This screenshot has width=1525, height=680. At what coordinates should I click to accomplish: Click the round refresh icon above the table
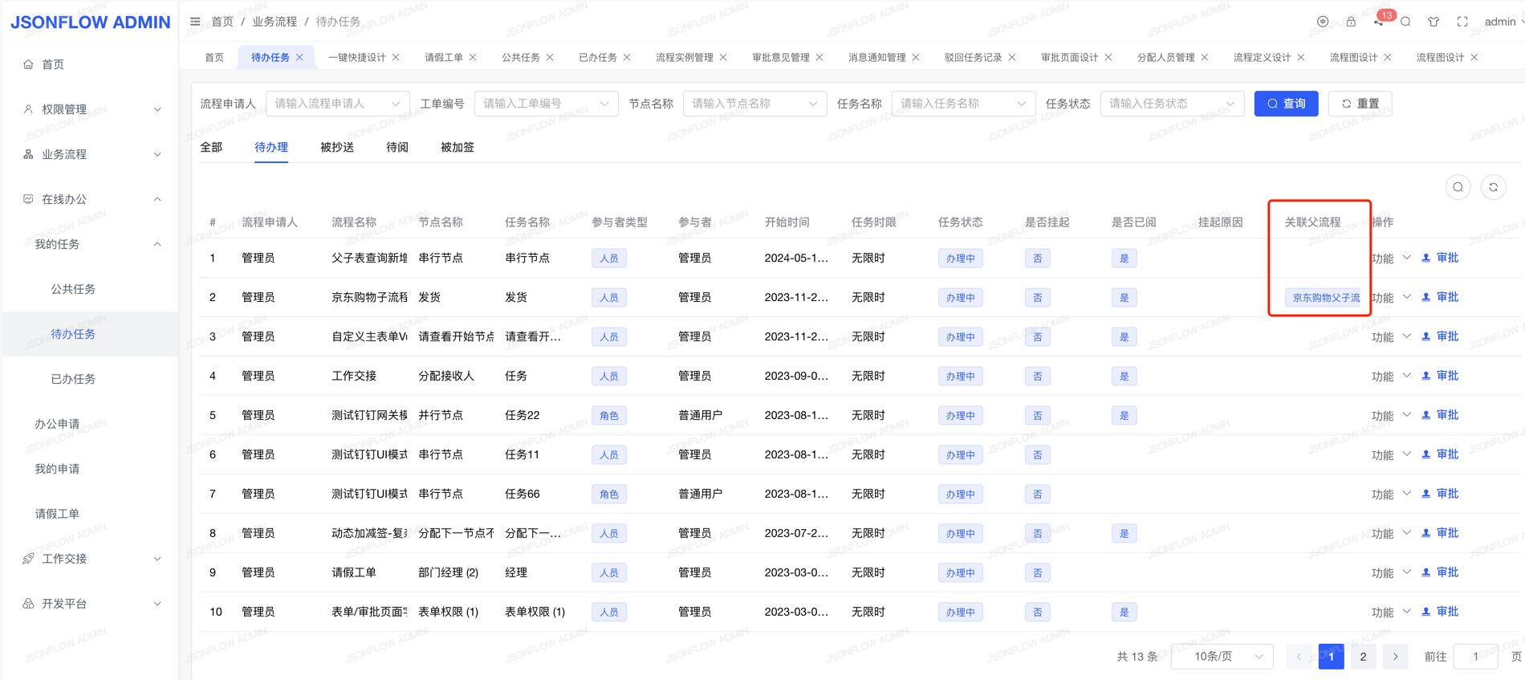(x=1493, y=187)
